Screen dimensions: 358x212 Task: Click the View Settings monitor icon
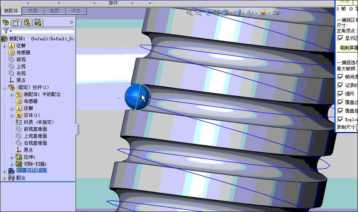coord(276,13)
